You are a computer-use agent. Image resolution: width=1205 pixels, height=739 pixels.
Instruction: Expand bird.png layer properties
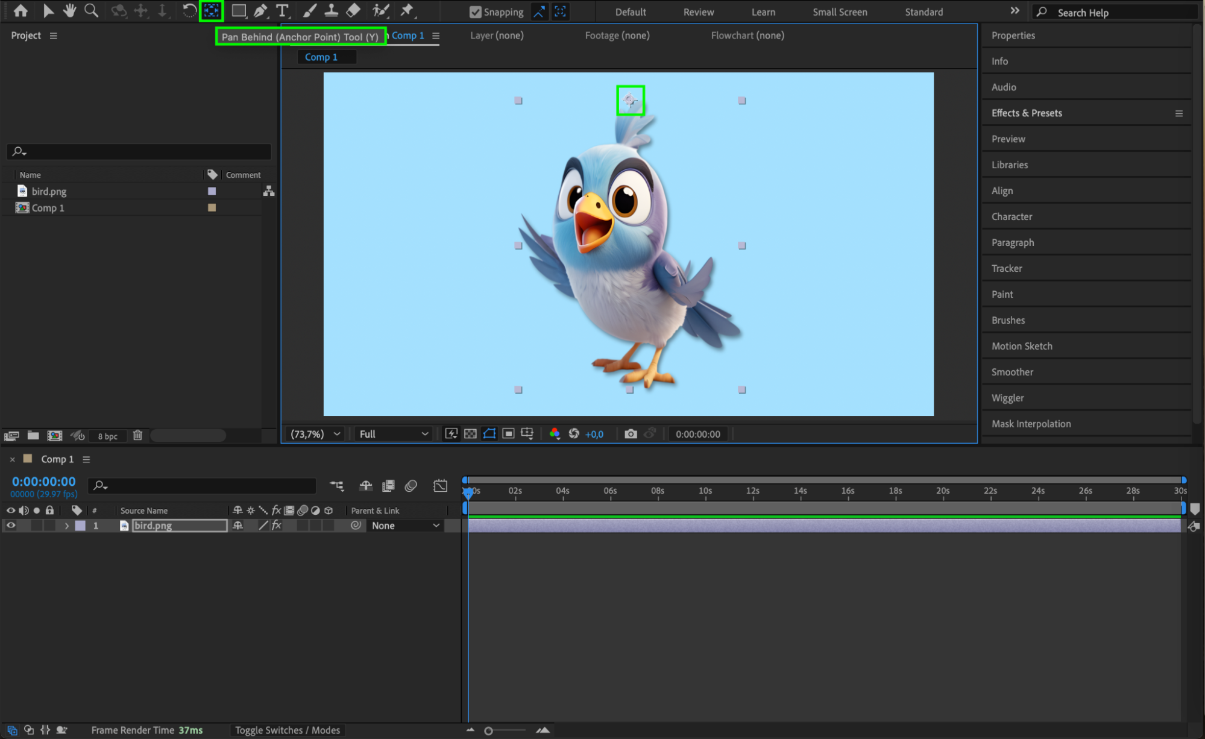pyautogui.click(x=67, y=526)
